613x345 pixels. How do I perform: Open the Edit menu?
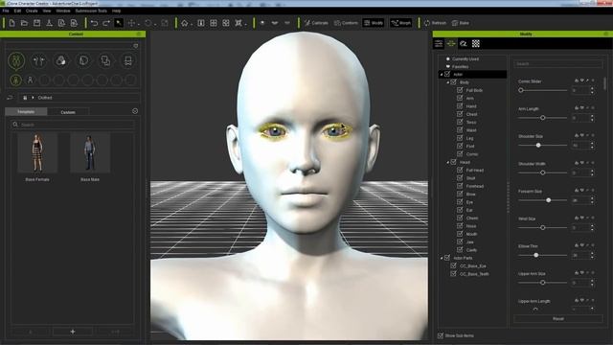17,11
